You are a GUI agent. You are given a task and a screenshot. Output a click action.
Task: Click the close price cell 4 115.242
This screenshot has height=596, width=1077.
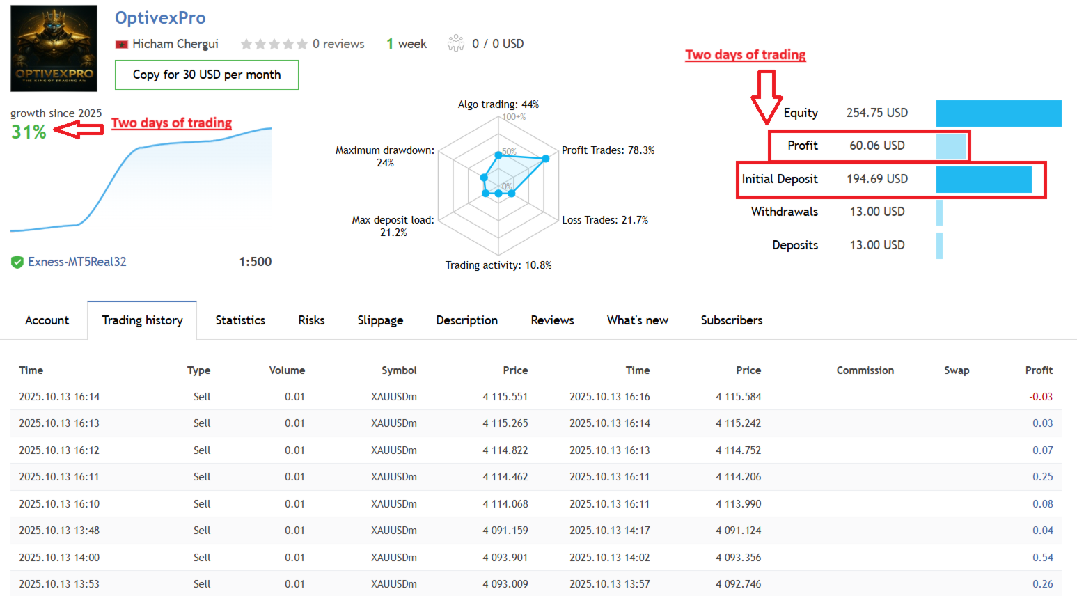click(x=739, y=423)
